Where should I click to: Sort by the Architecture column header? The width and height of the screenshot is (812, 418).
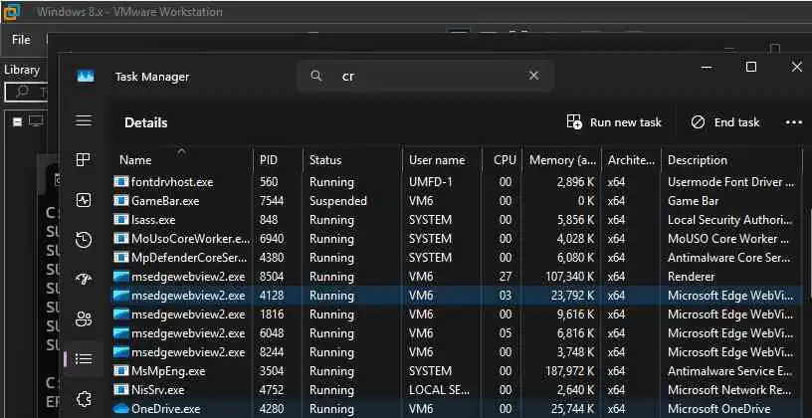[x=631, y=159]
